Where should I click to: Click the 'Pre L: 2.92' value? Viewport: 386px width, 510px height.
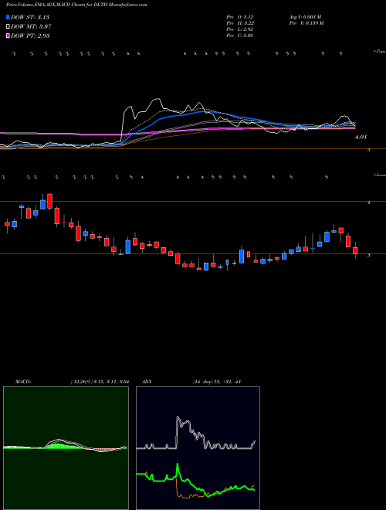(x=240, y=29)
